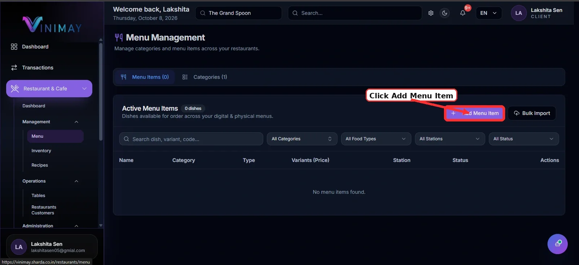
Task: Switch to the Categories (1) tab
Action: [x=205, y=77]
